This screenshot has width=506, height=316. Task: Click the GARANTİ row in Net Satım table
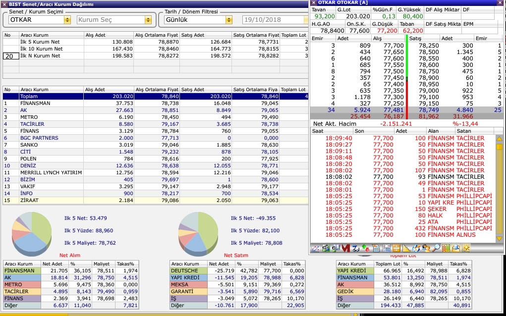(237, 292)
